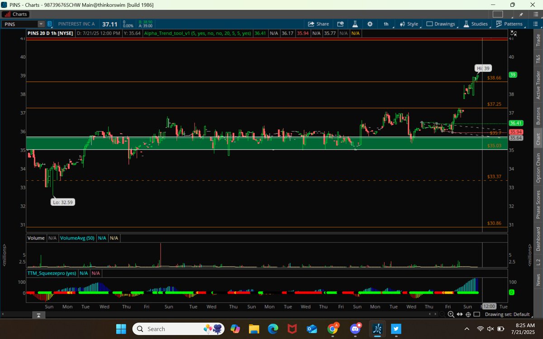The image size is (543, 339).
Task: Open the Share chart menu
Action: tap(318, 24)
